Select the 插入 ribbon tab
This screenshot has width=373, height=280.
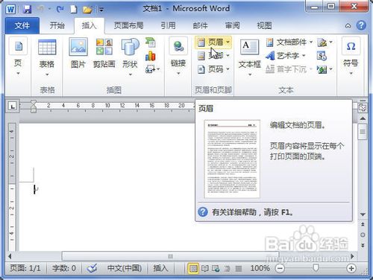coord(90,25)
